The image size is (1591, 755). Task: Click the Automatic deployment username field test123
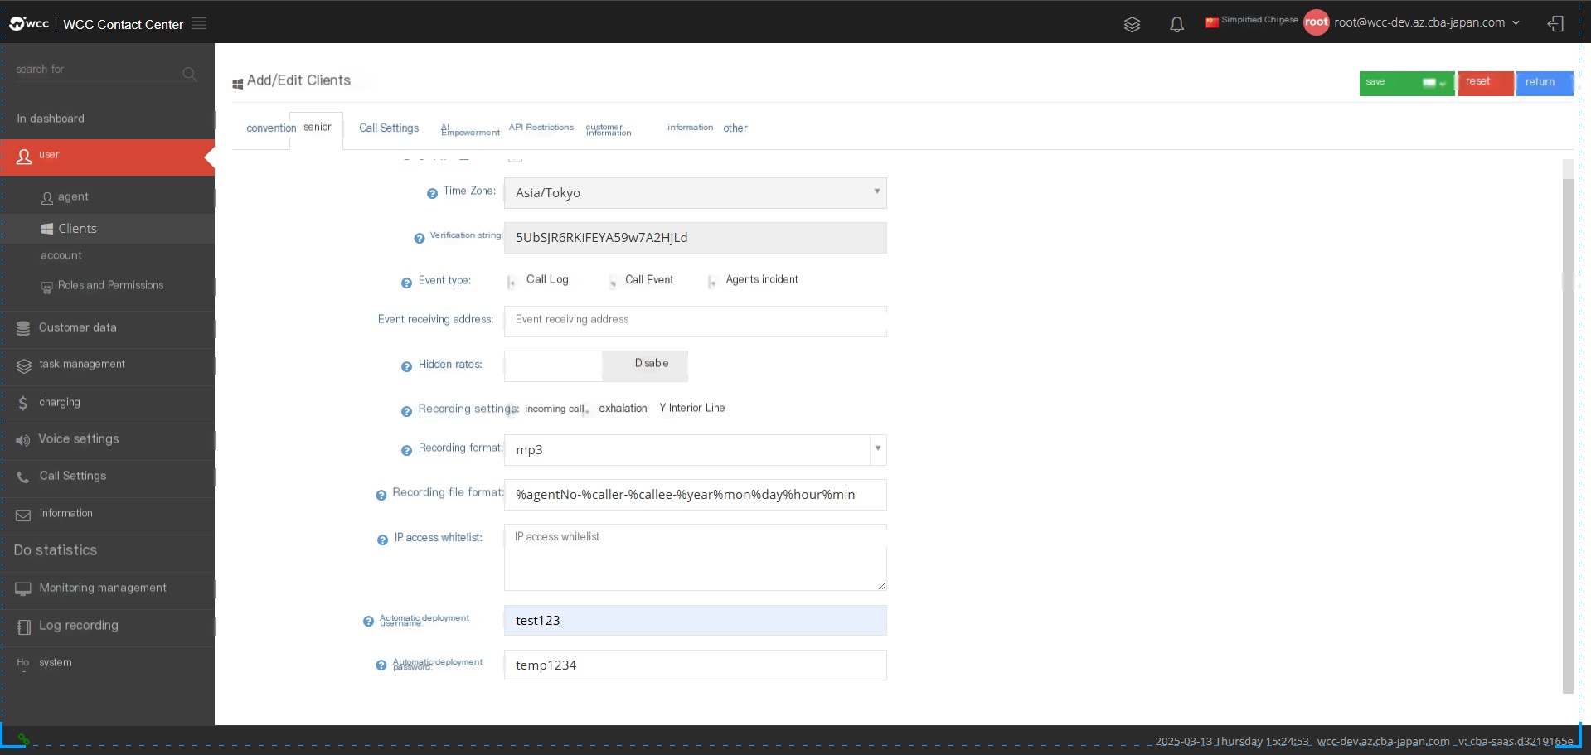pyautogui.click(x=695, y=621)
